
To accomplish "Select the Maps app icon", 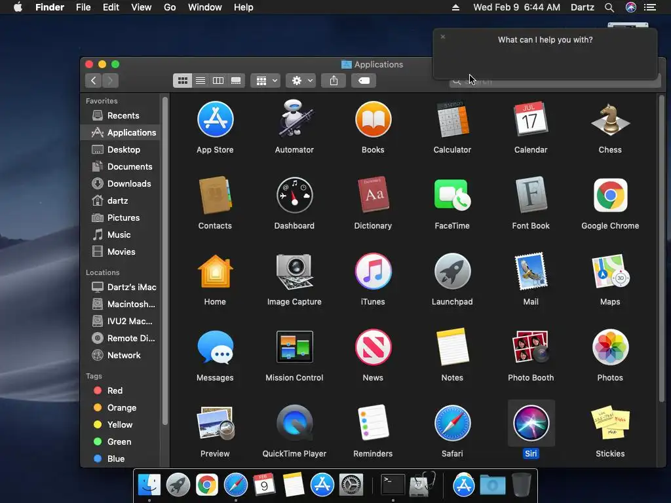I will [610, 271].
